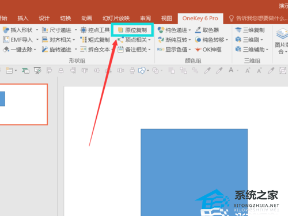Click the Align Top icon
288x216 pixels.
click(x=85, y=71)
